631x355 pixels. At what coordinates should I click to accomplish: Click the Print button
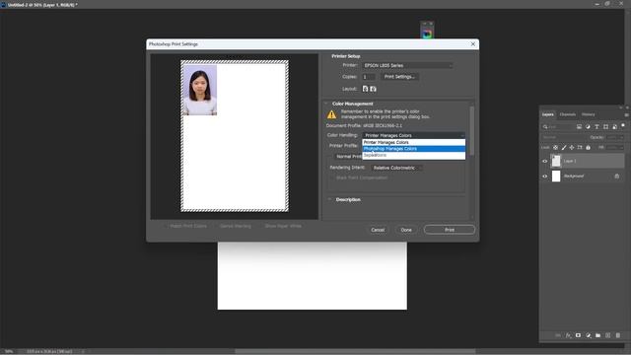click(x=450, y=230)
